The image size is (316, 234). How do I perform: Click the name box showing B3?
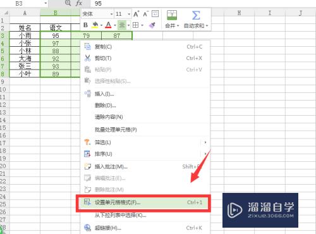point(22,3)
